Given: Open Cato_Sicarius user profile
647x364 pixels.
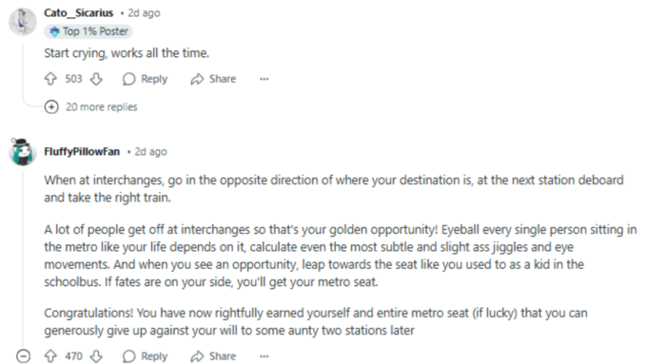Looking at the screenshot, I should [78, 12].
